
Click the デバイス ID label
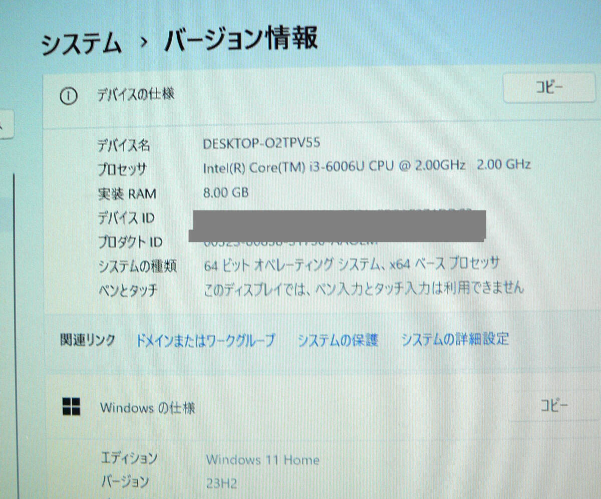(126, 218)
